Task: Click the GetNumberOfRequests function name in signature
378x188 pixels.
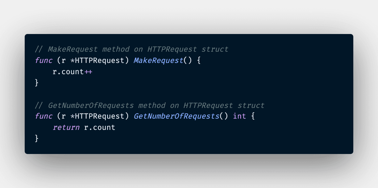Action: point(176,116)
